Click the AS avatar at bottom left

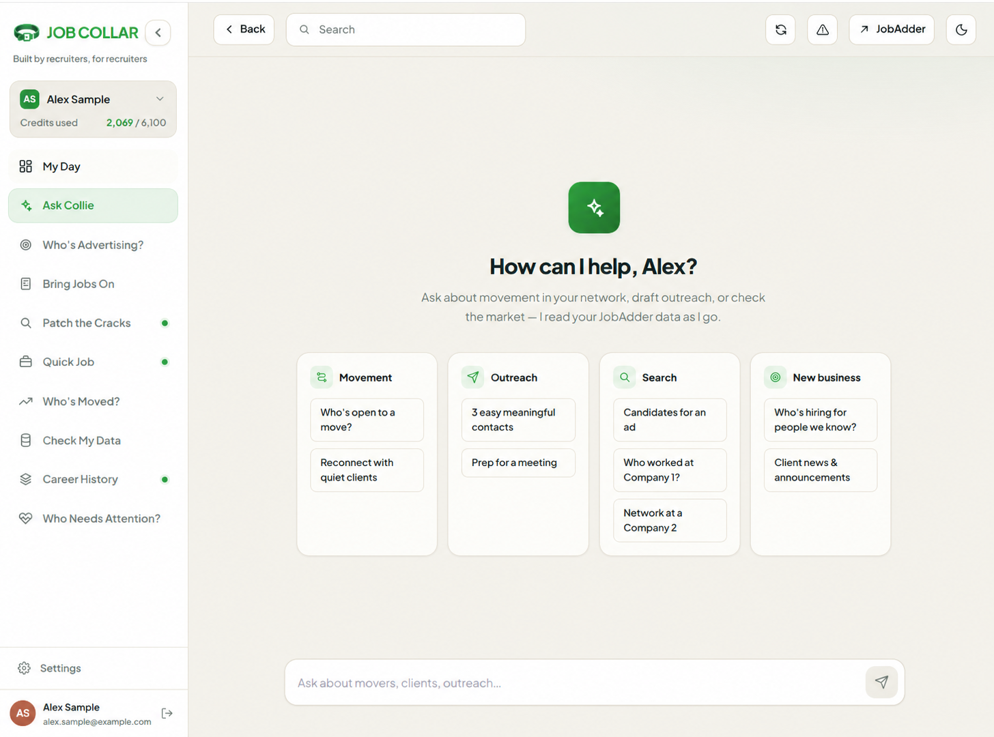[23, 713]
